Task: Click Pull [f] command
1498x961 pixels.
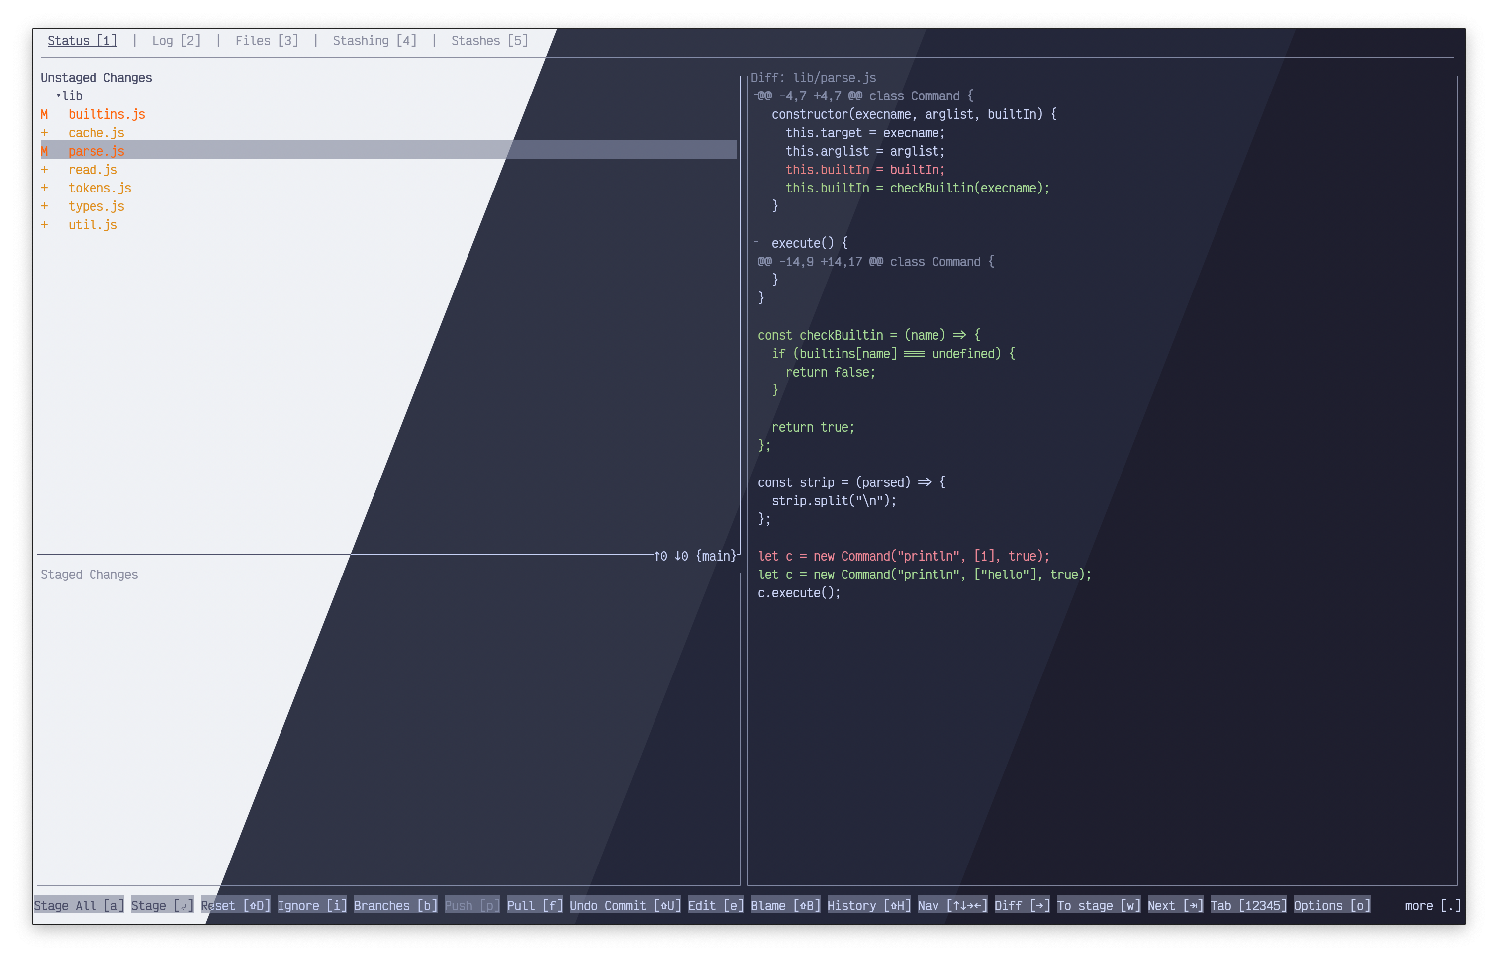Action: (x=535, y=905)
